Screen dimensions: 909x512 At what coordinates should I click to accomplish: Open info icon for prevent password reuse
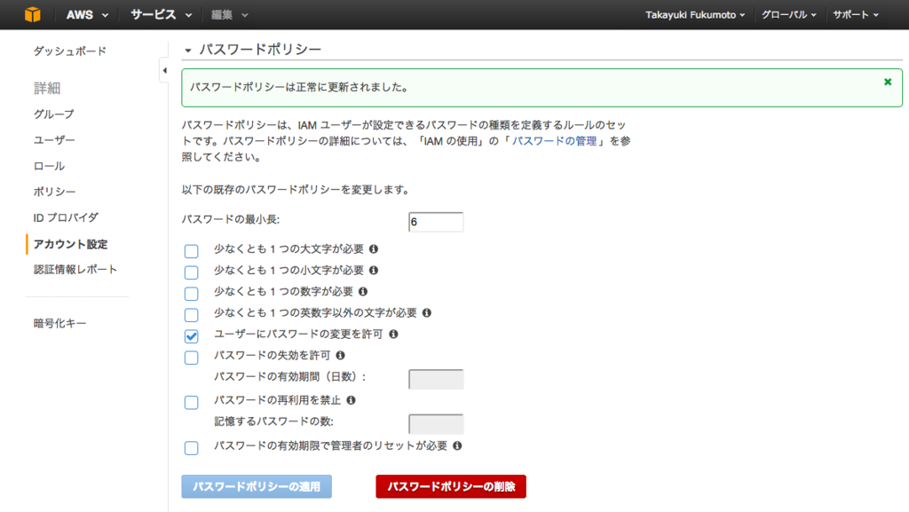click(351, 400)
